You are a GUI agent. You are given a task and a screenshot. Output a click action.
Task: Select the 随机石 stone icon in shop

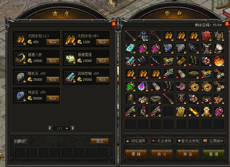click(21, 77)
